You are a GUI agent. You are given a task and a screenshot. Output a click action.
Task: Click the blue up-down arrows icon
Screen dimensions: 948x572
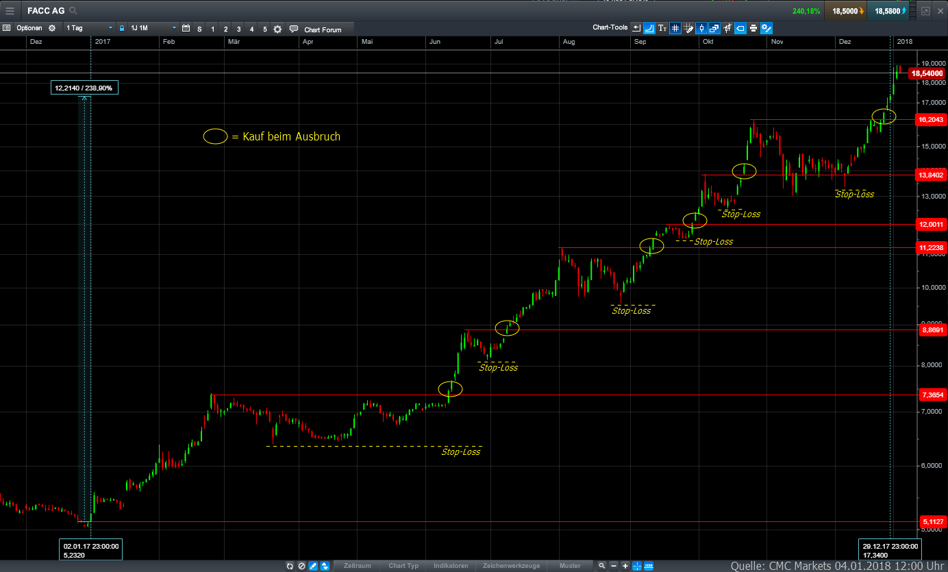325,566
